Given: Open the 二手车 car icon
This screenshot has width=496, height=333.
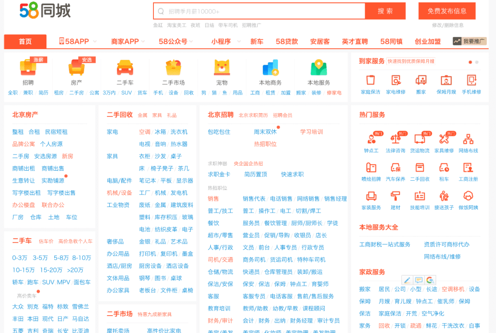Looking at the screenshot, I should tap(125, 68).
